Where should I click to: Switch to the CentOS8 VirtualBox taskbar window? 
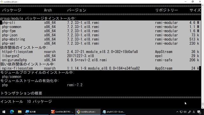tap(62, 112)
